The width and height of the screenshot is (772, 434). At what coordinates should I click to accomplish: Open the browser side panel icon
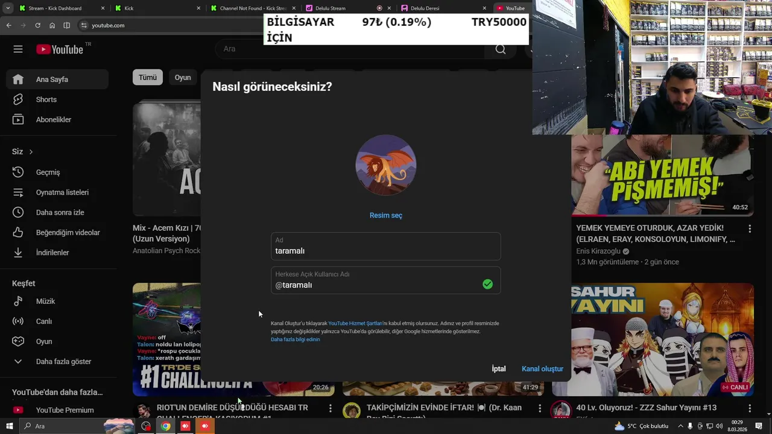[67, 25]
